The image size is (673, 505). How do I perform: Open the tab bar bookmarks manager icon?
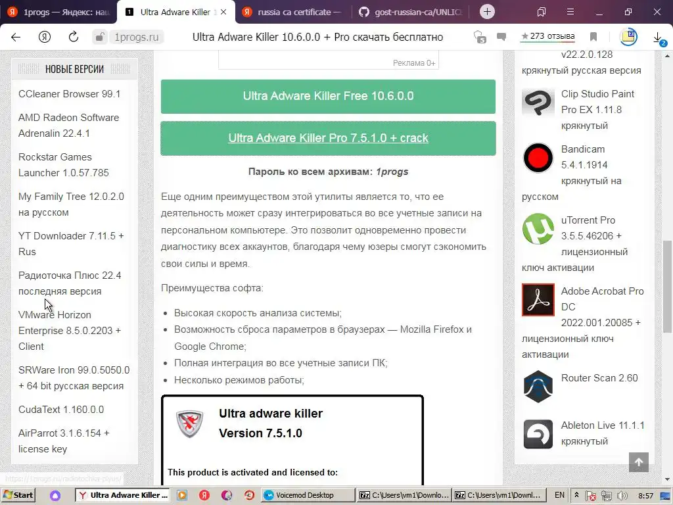[x=542, y=12]
